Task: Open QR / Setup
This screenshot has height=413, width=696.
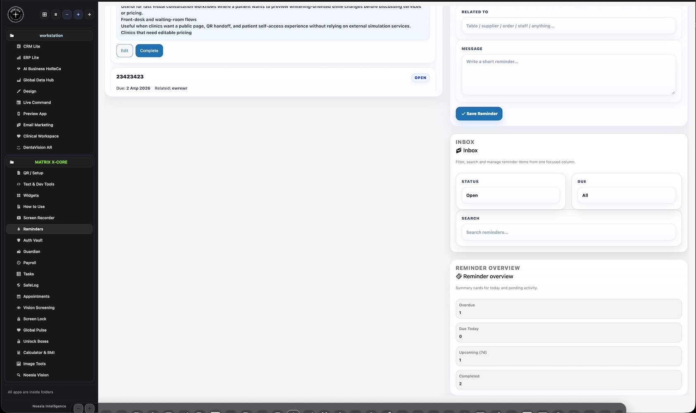Action: (x=50, y=173)
